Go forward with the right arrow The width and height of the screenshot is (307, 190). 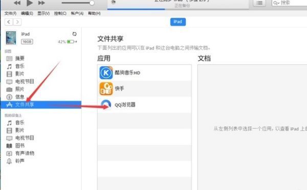point(17,22)
